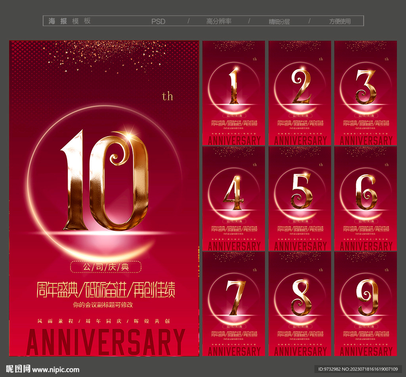
Task: Click the 'th' superscript on the main poster
Action: click(167, 97)
